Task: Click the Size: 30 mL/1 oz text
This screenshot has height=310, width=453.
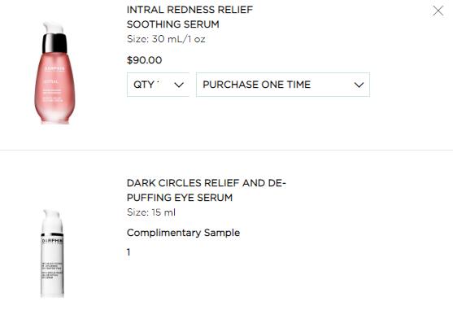Action: coord(166,39)
